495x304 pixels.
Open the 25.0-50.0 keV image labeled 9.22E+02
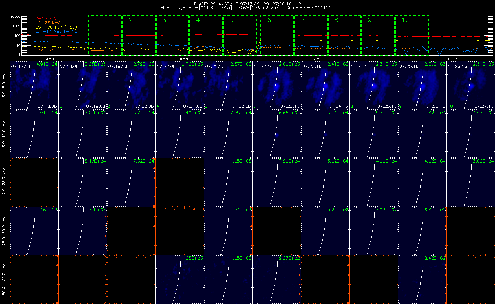coord(325,231)
